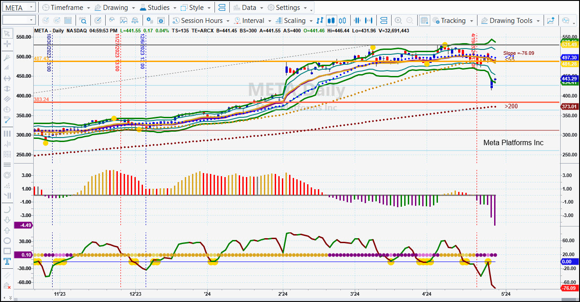580x302 pixels.
Task: Click the -4.49 purple histogram value label
Action: click(23, 226)
